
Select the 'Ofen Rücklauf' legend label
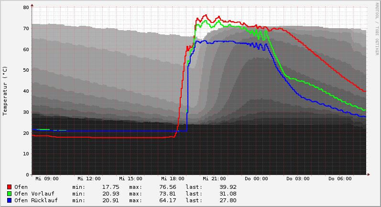point(36,200)
